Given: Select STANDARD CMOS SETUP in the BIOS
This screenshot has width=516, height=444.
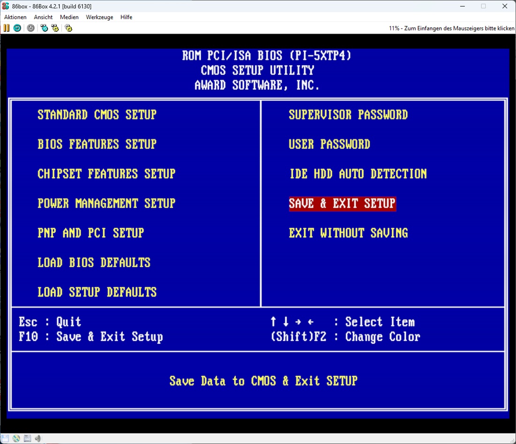Looking at the screenshot, I should click(x=97, y=115).
